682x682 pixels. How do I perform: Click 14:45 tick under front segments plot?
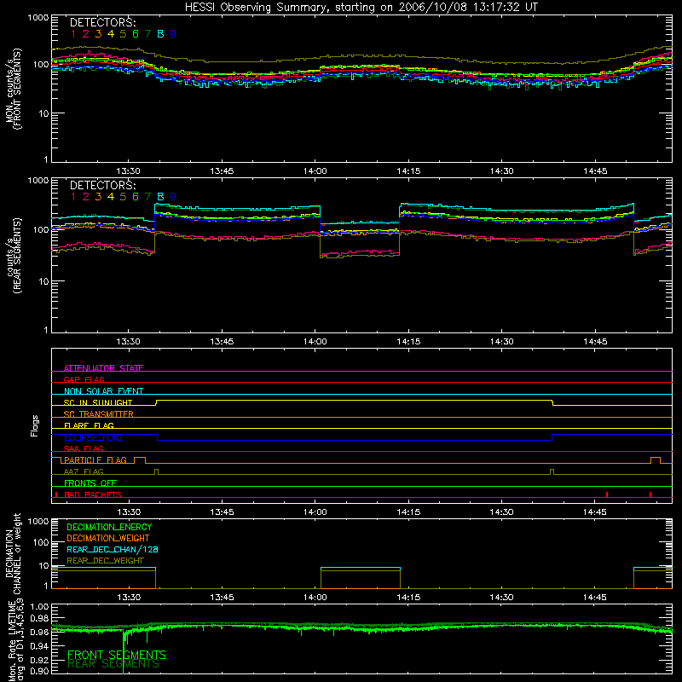595,171
